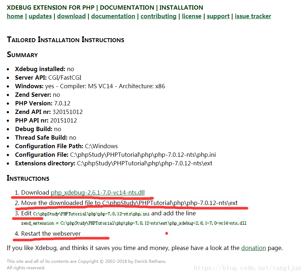Click the 'PHP Version: 7.0.12' line

click(x=43, y=103)
